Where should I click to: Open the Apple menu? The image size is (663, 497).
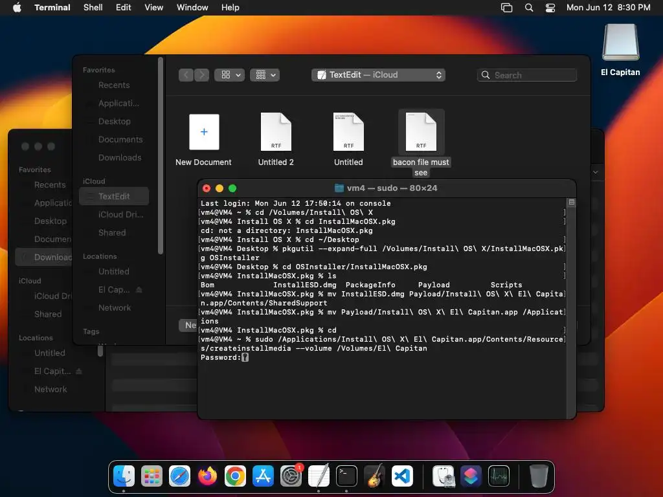(x=17, y=7)
